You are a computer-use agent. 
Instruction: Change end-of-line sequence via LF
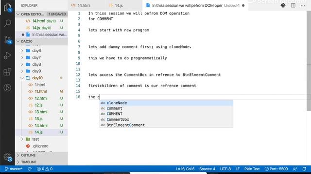(238, 169)
